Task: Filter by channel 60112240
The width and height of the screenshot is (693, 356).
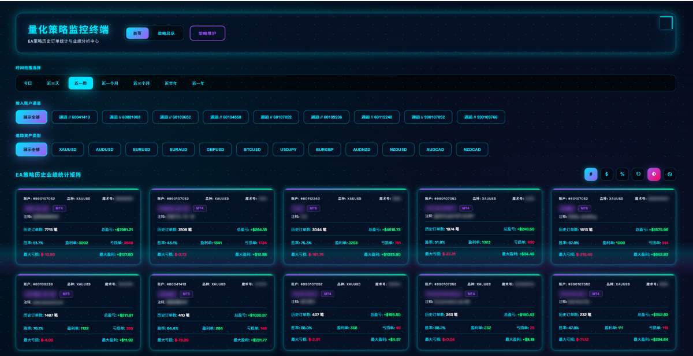Action: click(x=377, y=117)
